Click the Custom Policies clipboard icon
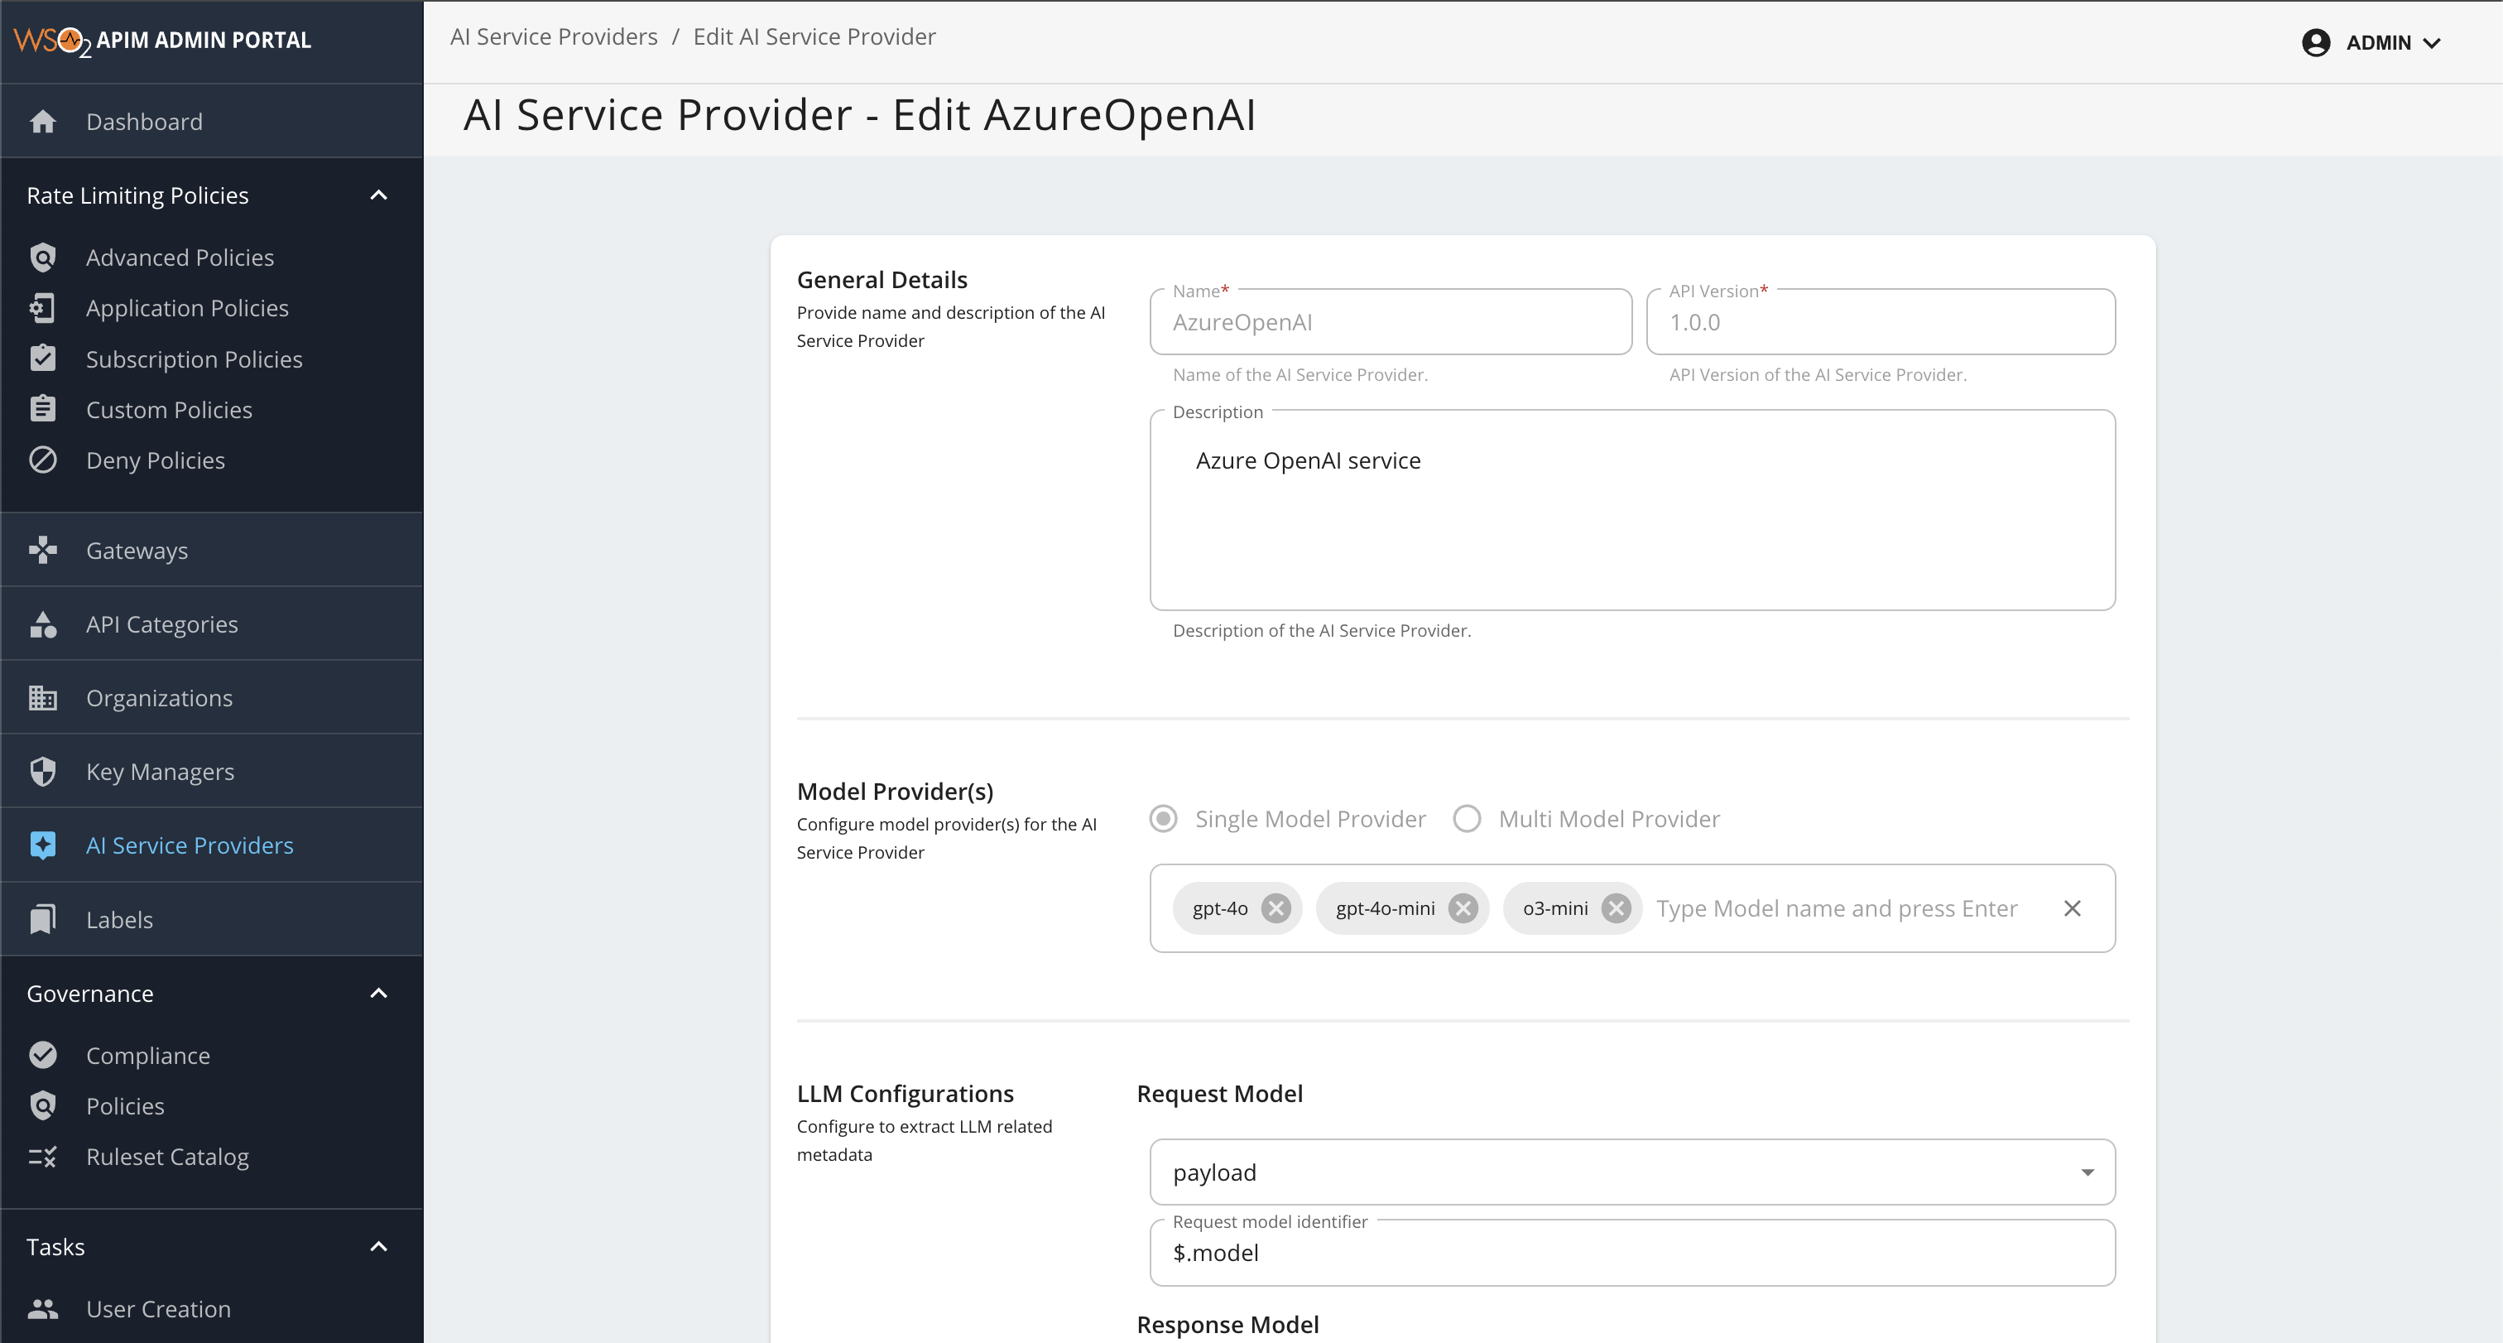This screenshot has height=1343, width=2503. 44,408
